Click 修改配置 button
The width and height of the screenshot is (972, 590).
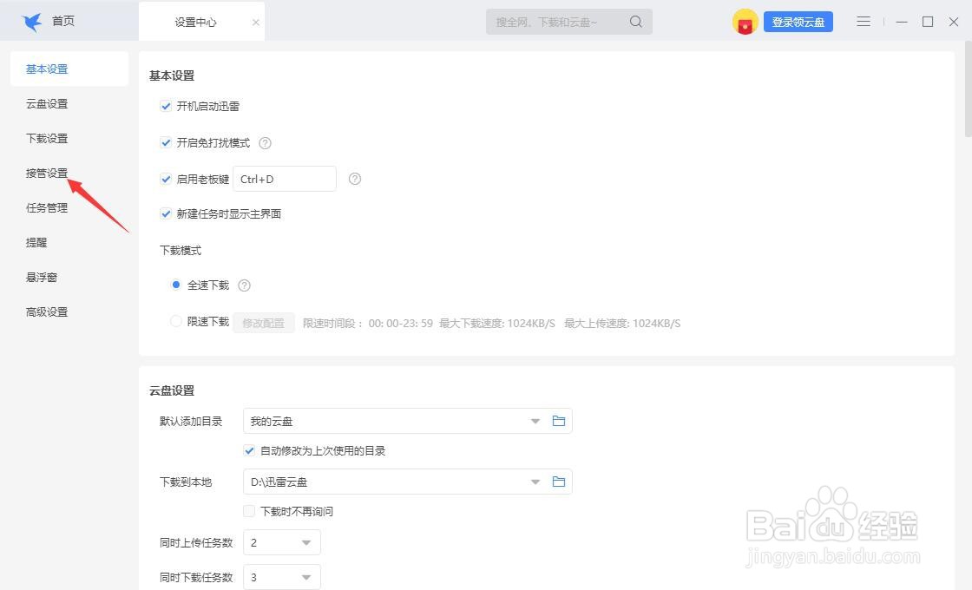[x=264, y=323]
